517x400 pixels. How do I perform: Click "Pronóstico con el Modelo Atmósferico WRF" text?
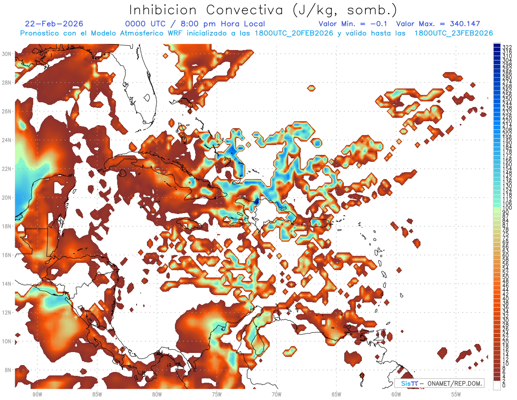[102, 33]
